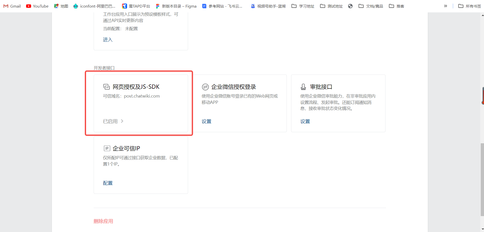
Task: Click the 删除应用 delete app link
Action: (x=103, y=221)
